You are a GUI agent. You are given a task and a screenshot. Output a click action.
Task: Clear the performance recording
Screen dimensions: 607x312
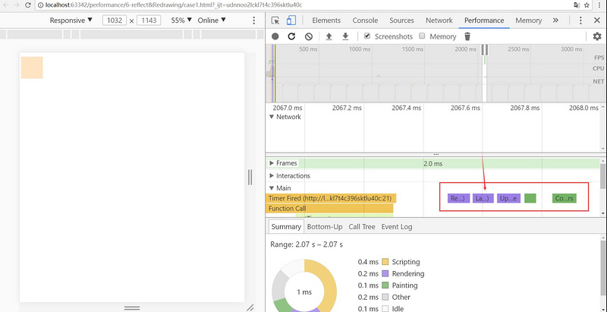(x=309, y=36)
